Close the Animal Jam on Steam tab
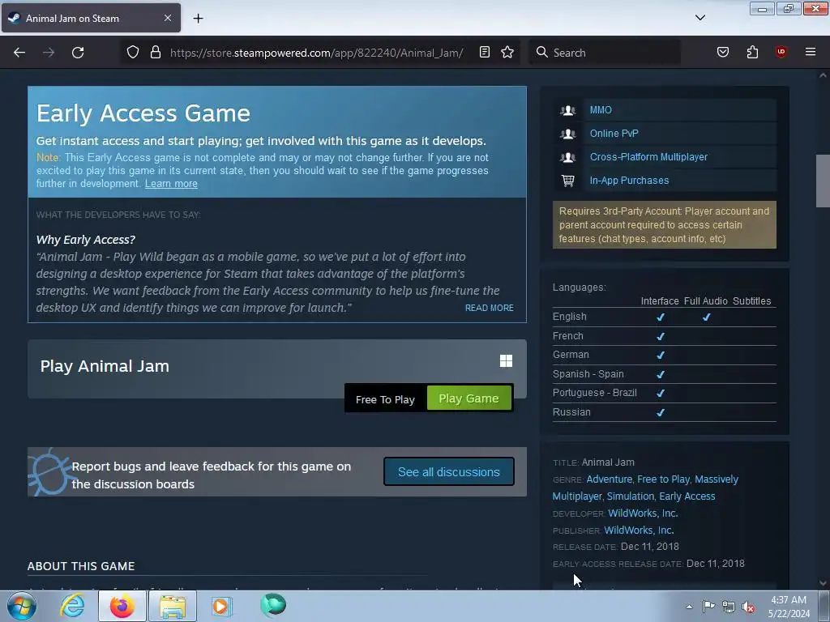 click(167, 18)
